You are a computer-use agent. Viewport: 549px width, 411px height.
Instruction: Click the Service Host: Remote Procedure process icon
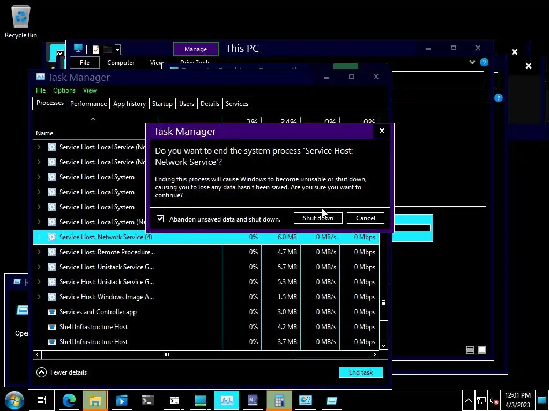(x=52, y=252)
